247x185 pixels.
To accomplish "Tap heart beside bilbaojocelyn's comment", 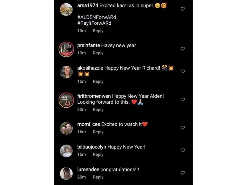I will click(182, 150).
